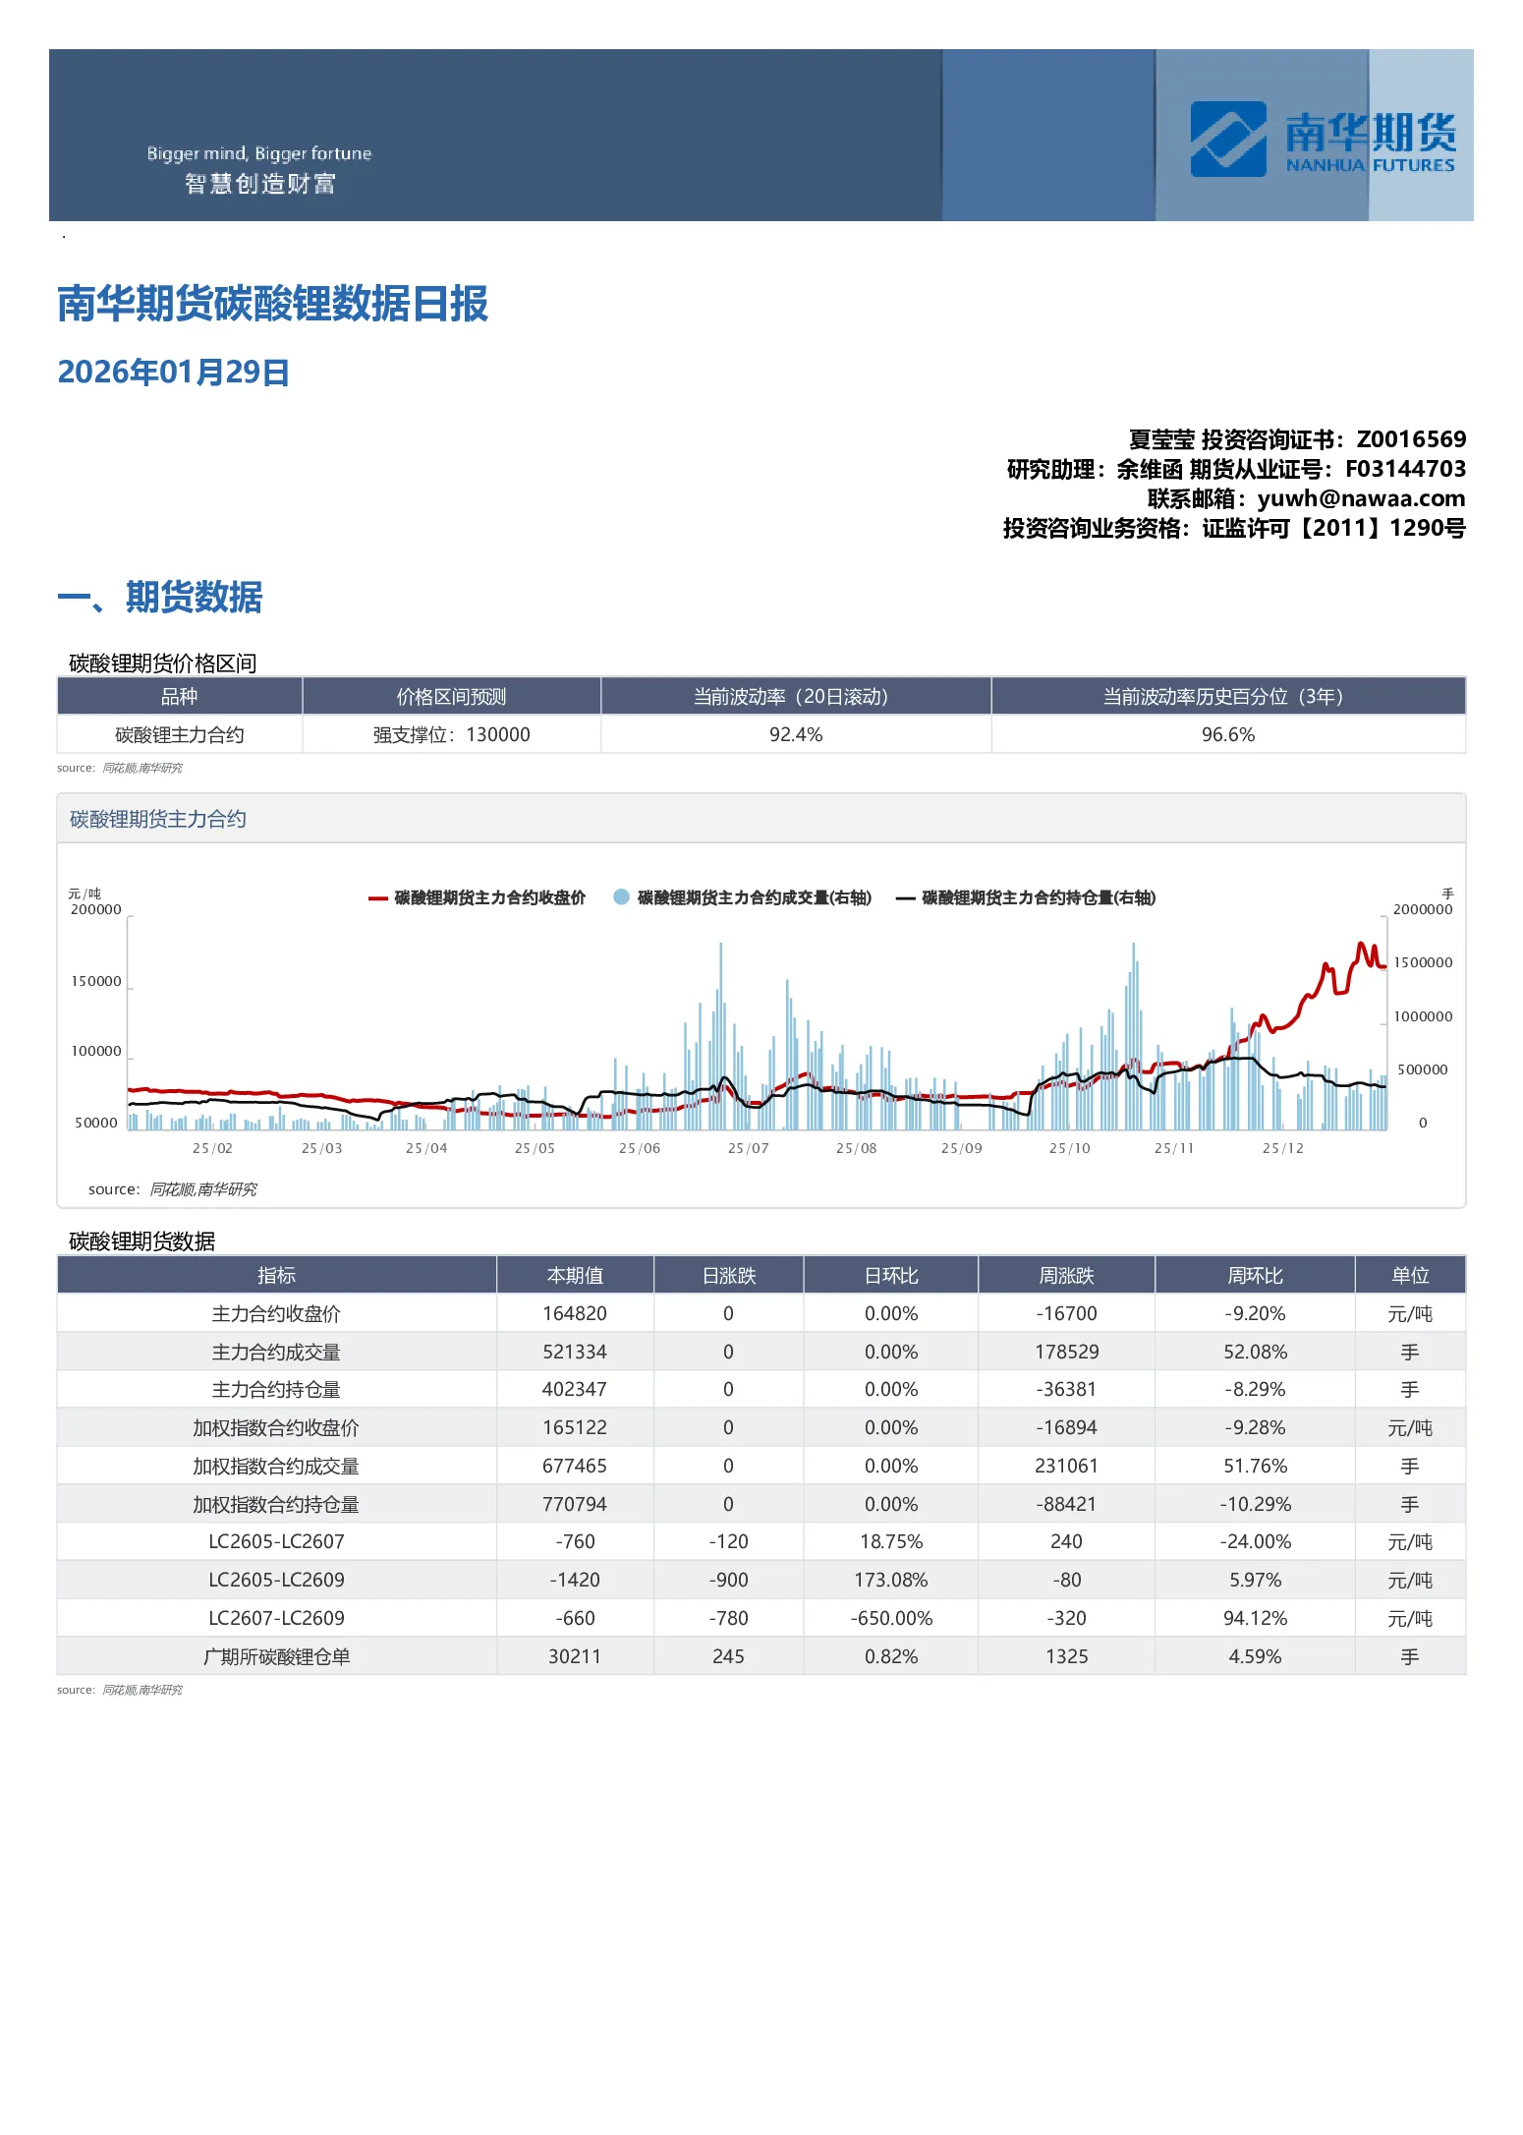Screen dimensions: 1523x2135
Task: Click the blue trading volume legend dot
Action: pos(621,896)
